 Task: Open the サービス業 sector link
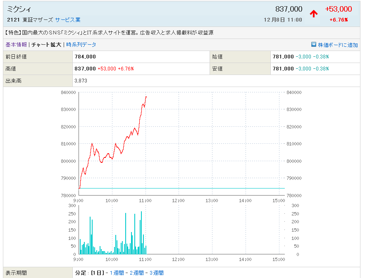[68, 20]
